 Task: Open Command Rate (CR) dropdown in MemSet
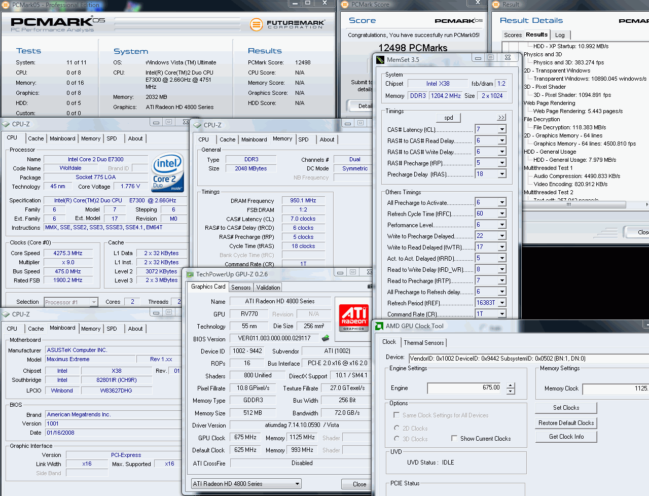502,314
